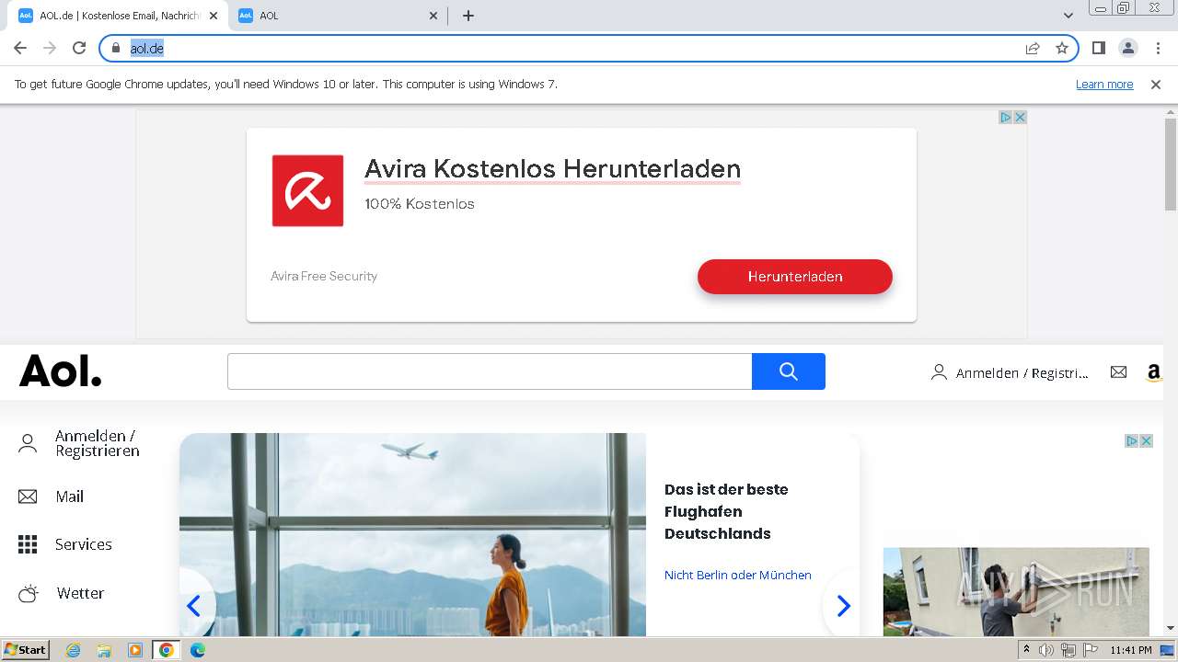Select the Chrome taskbar button
The width and height of the screenshot is (1178, 662).
167,650
